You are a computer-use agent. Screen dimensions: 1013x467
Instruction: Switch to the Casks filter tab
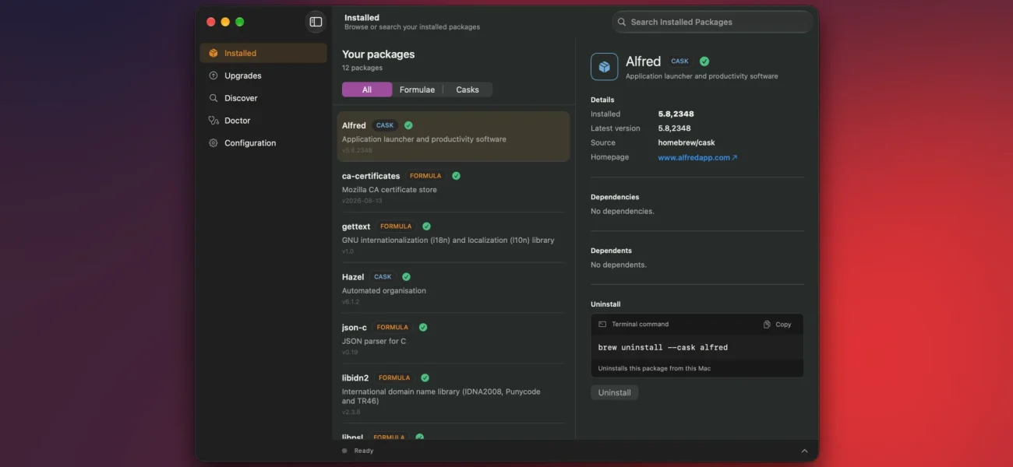click(x=468, y=90)
